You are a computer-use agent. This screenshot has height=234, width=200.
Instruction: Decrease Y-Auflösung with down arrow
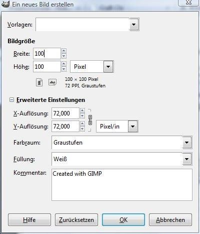tap(82, 129)
